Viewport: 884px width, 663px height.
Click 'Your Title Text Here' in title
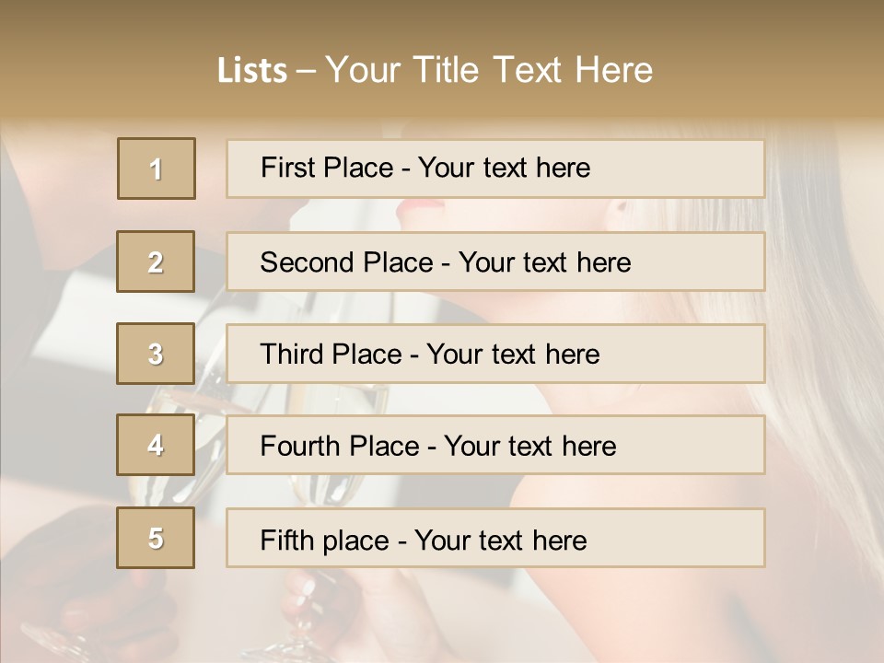489,71
